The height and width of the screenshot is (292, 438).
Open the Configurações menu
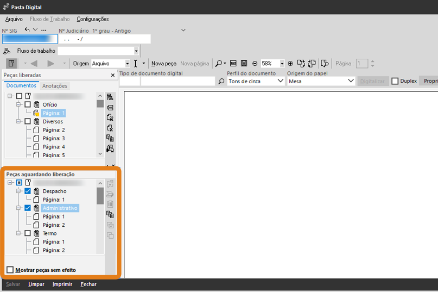pyautogui.click(x=92, y=19)
